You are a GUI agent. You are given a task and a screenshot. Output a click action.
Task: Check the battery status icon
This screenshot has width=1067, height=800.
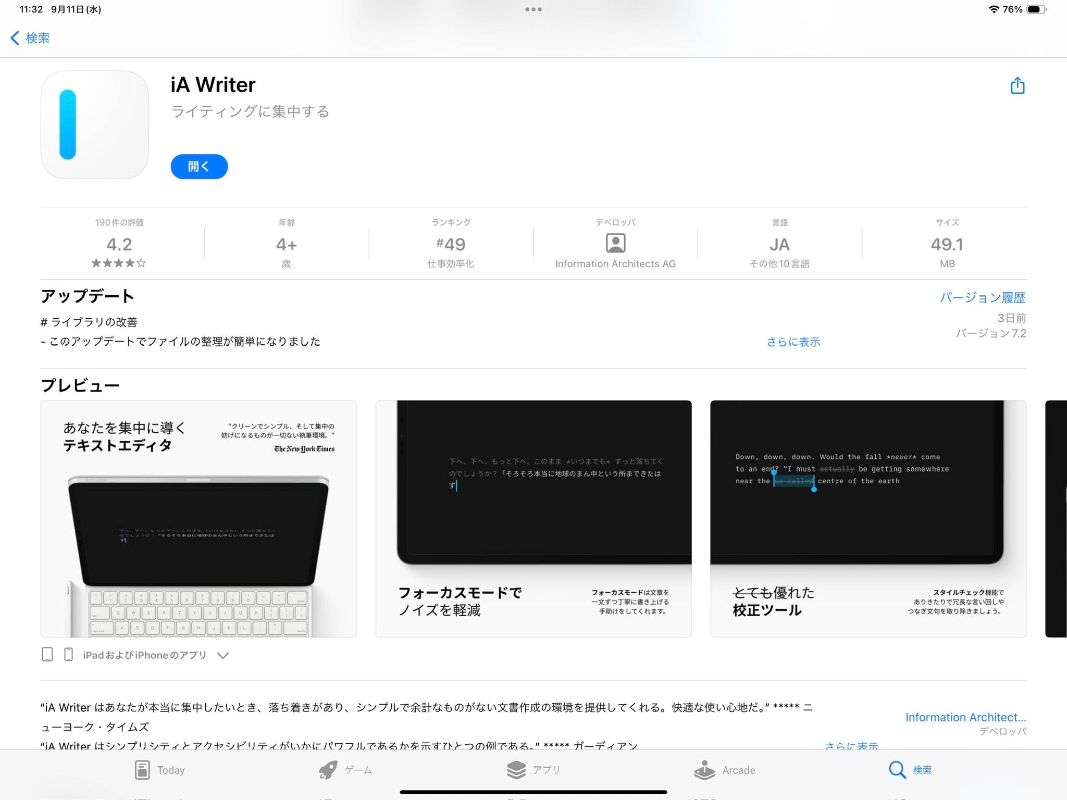(1036, 9)
